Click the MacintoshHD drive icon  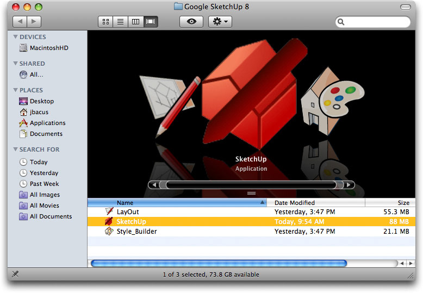coord(23,48)
